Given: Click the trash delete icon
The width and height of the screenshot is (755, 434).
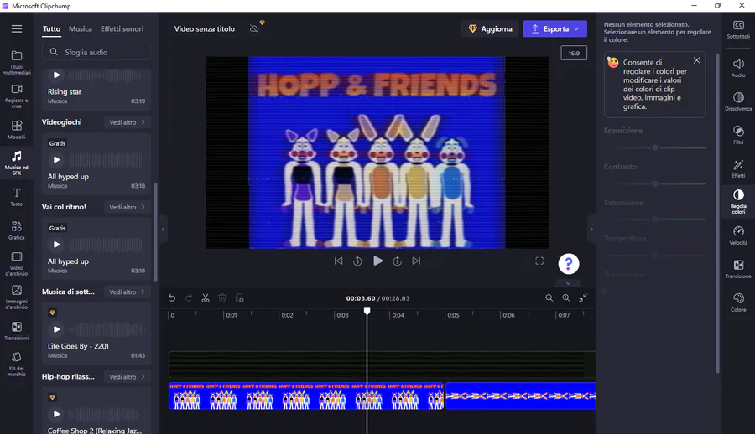Looking at the screenshot, I should tap(222, 298).
